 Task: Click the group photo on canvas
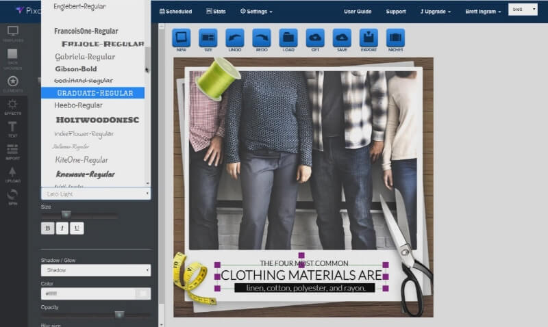[x=303, y=160]
